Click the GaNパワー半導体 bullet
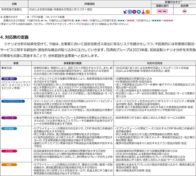This screenshot has width=196, height=176. coord(155,86)
